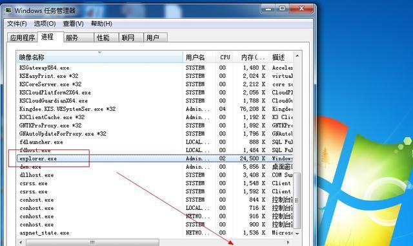
Task: Click the 76,208 K memory value
Action: point(252,109)
